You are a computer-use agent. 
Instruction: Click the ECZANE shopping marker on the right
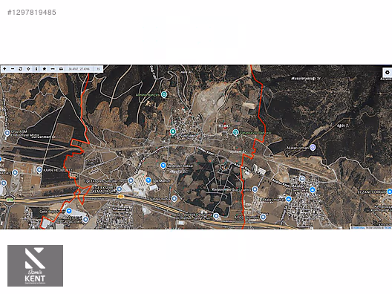[x=389, y=192]
